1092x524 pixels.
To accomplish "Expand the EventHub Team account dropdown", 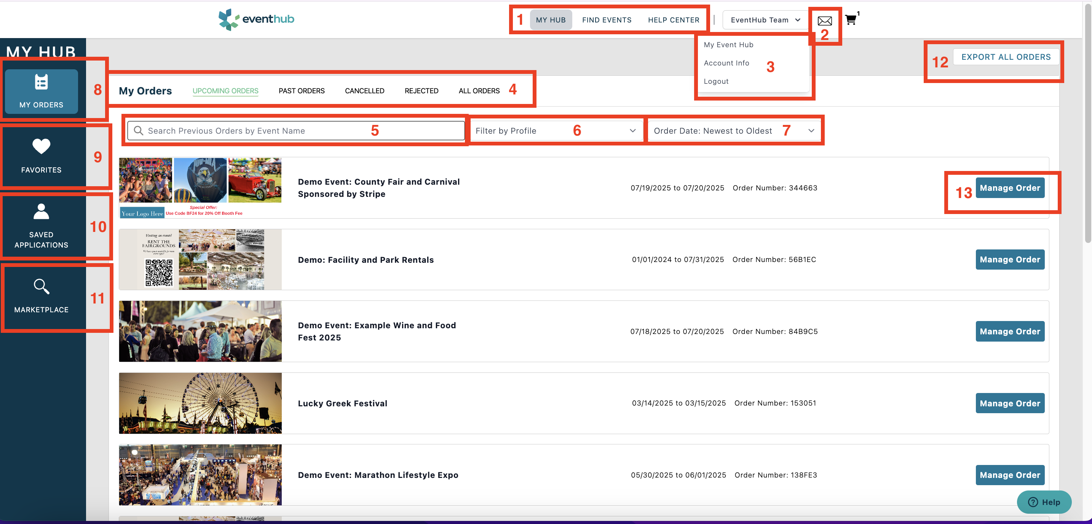I will tap(765, 20).
